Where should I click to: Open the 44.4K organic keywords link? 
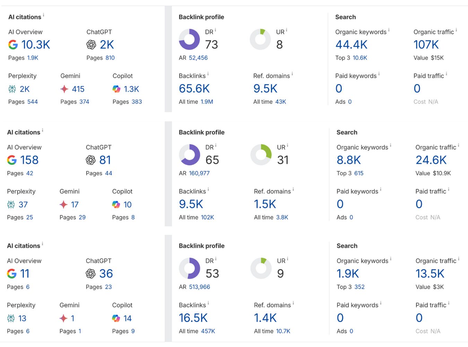351,45
